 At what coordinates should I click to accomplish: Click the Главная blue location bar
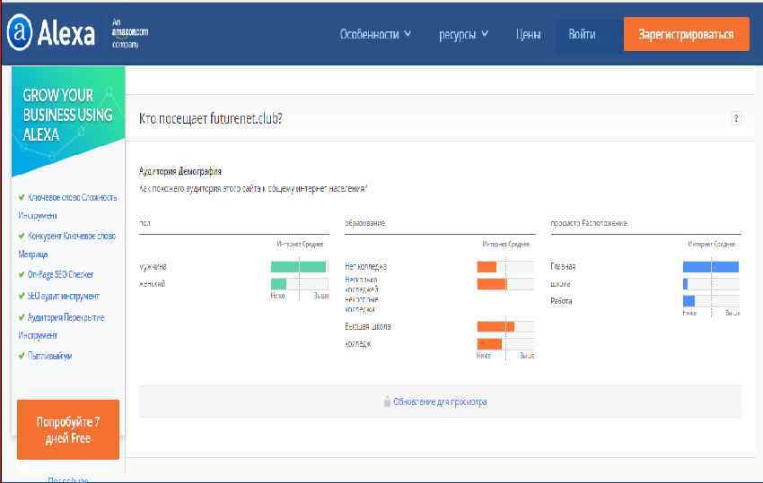[x=710, y=267]
